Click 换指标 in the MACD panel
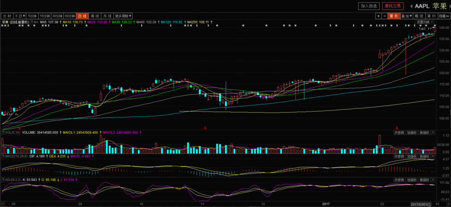Screen dimensions: 451x207 pos(424,156)
